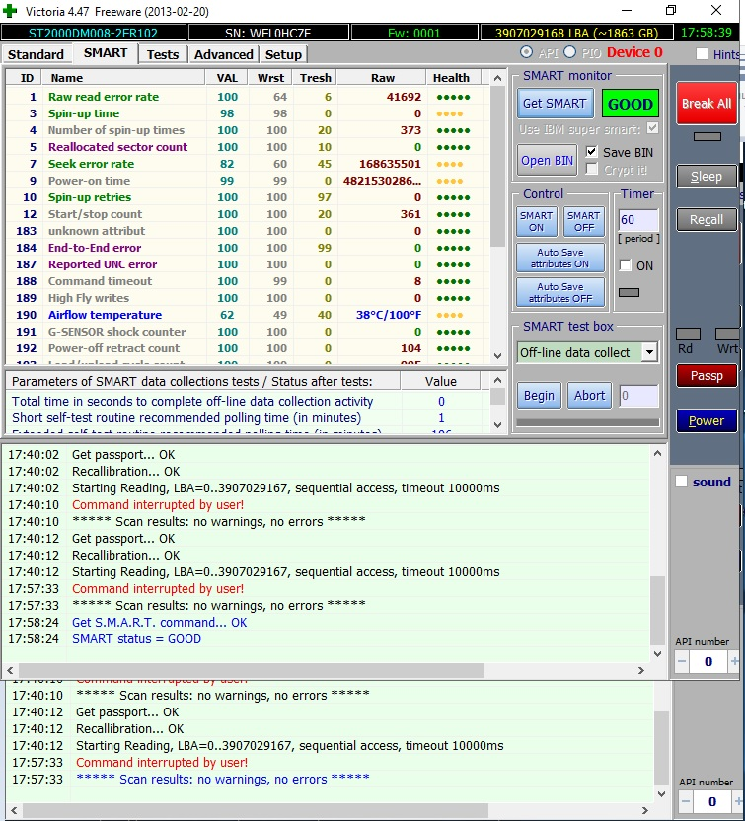Begin the SMART test
Screen dimensions: 745x821
pyautogui.click(x=539, y=396)
